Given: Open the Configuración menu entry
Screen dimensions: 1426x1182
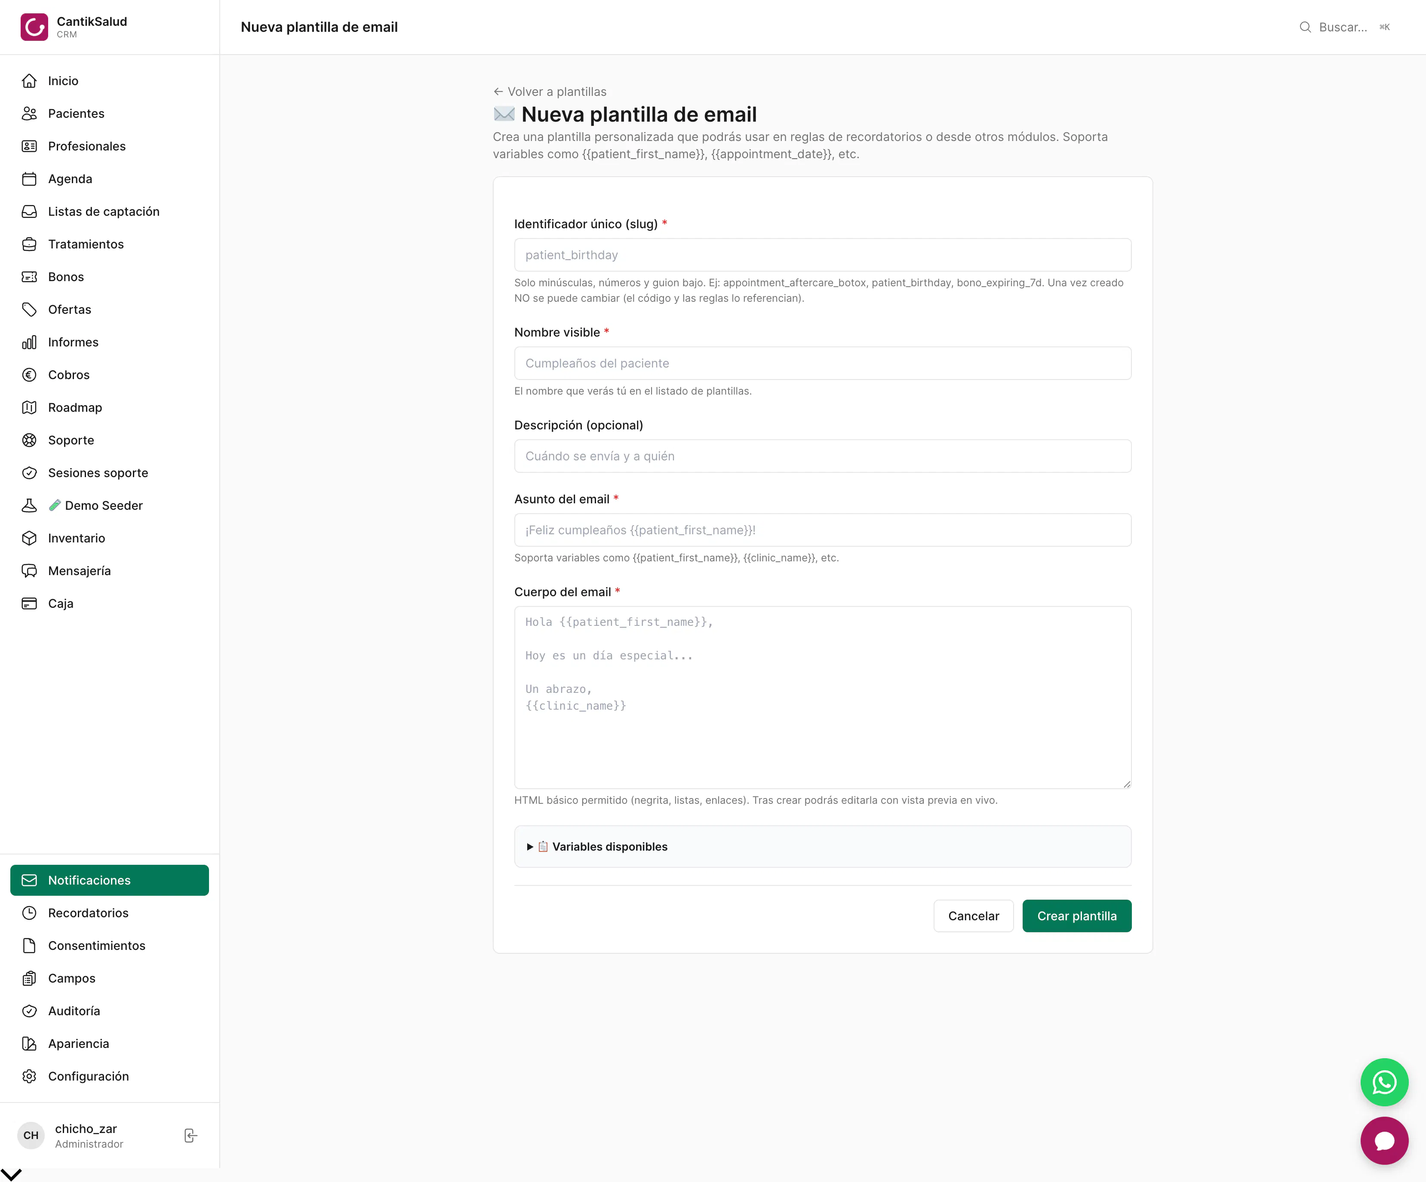Looking at the screenshot, I should 109,1076.
